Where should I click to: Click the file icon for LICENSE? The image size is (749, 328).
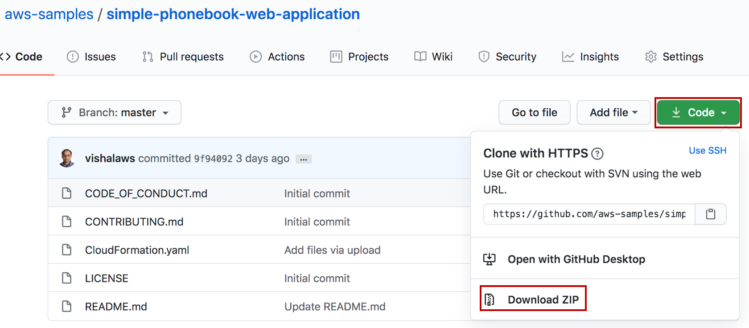(x=66, y=278)
